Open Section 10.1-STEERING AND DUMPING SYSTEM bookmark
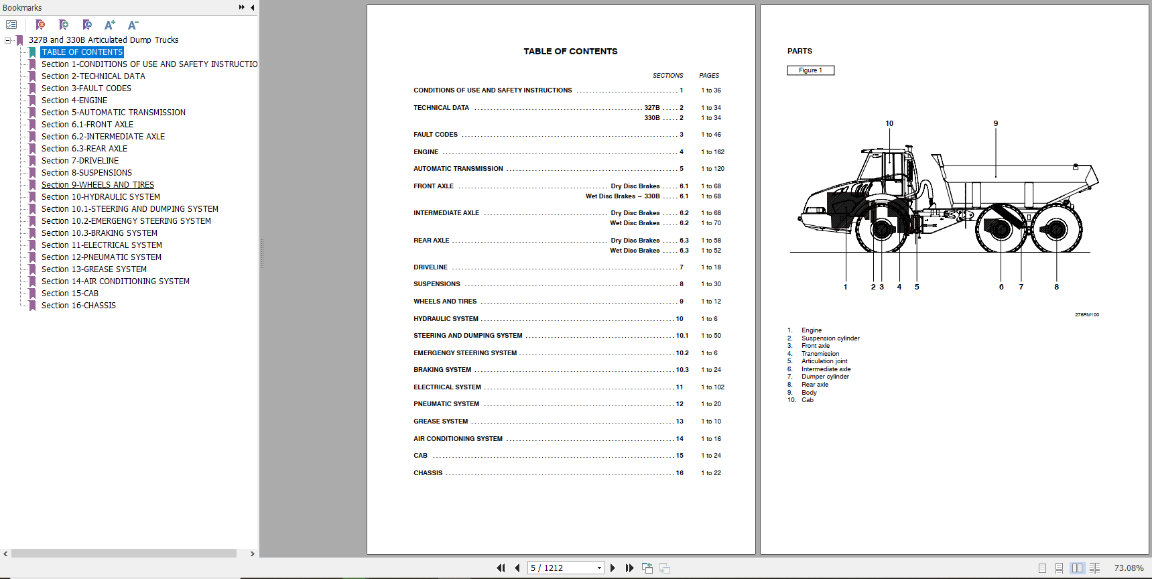The image size is (1152, 579). coord(130,209)
